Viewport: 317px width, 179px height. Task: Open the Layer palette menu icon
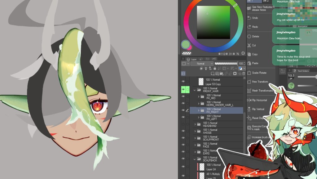pyautogui.click(x=183, y=59)
